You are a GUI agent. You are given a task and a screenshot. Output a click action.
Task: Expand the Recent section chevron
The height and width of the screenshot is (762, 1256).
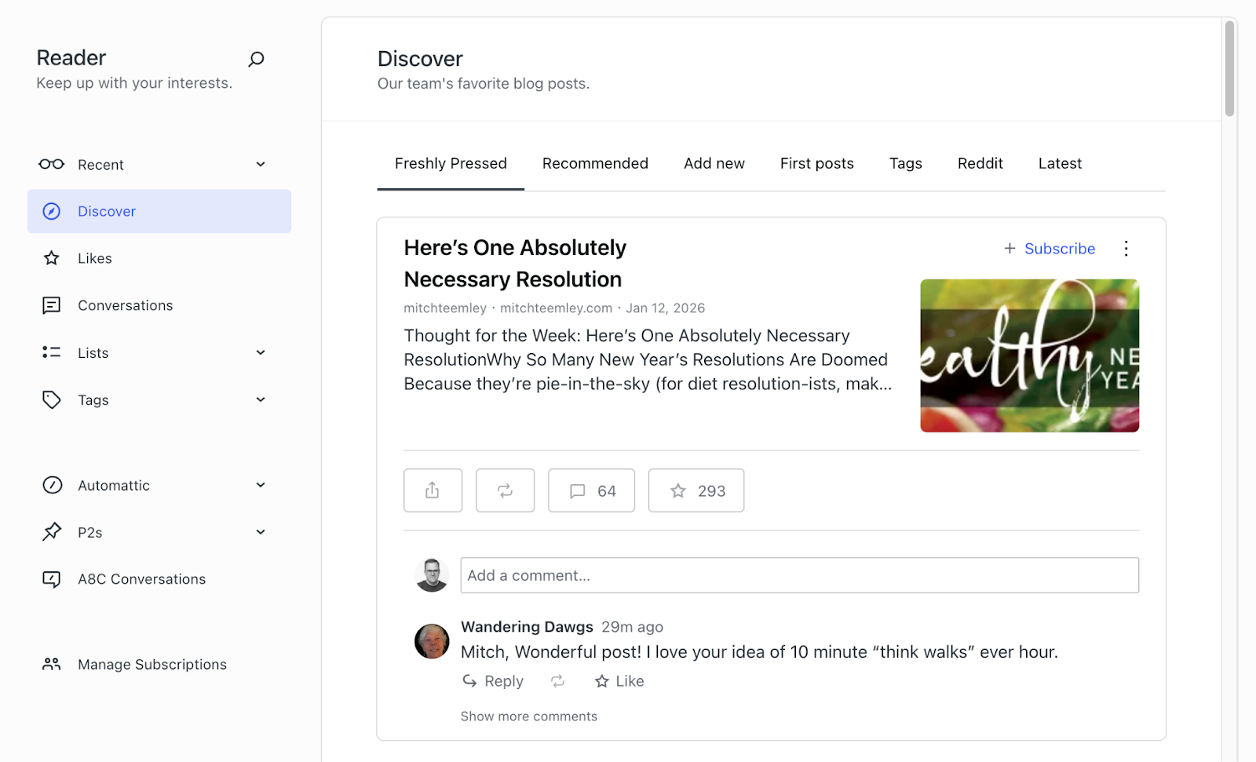click(x=260, y=164)
